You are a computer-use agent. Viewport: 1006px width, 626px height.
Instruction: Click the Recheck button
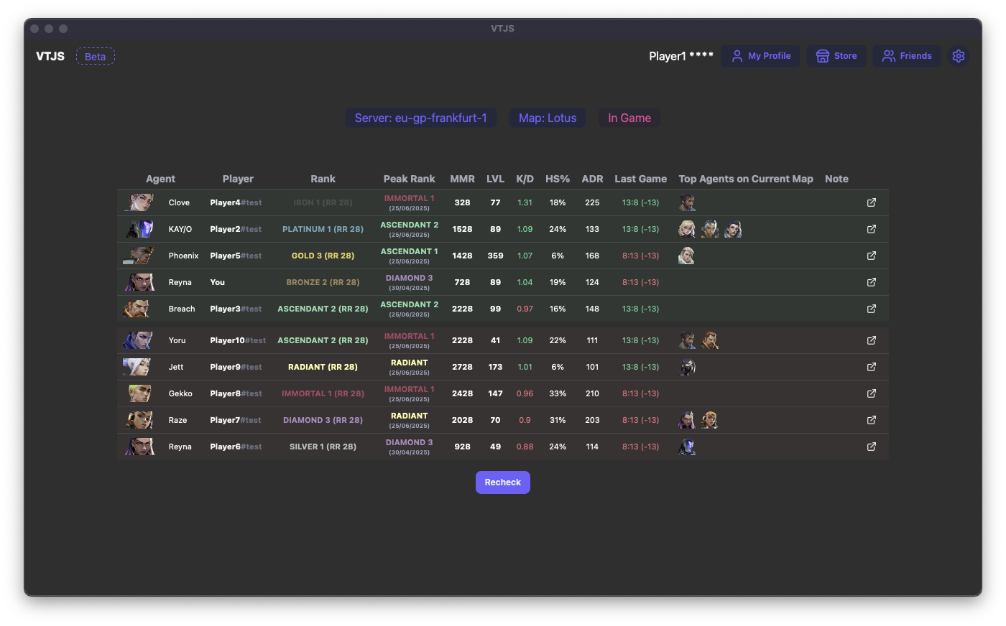click(503, 482)
